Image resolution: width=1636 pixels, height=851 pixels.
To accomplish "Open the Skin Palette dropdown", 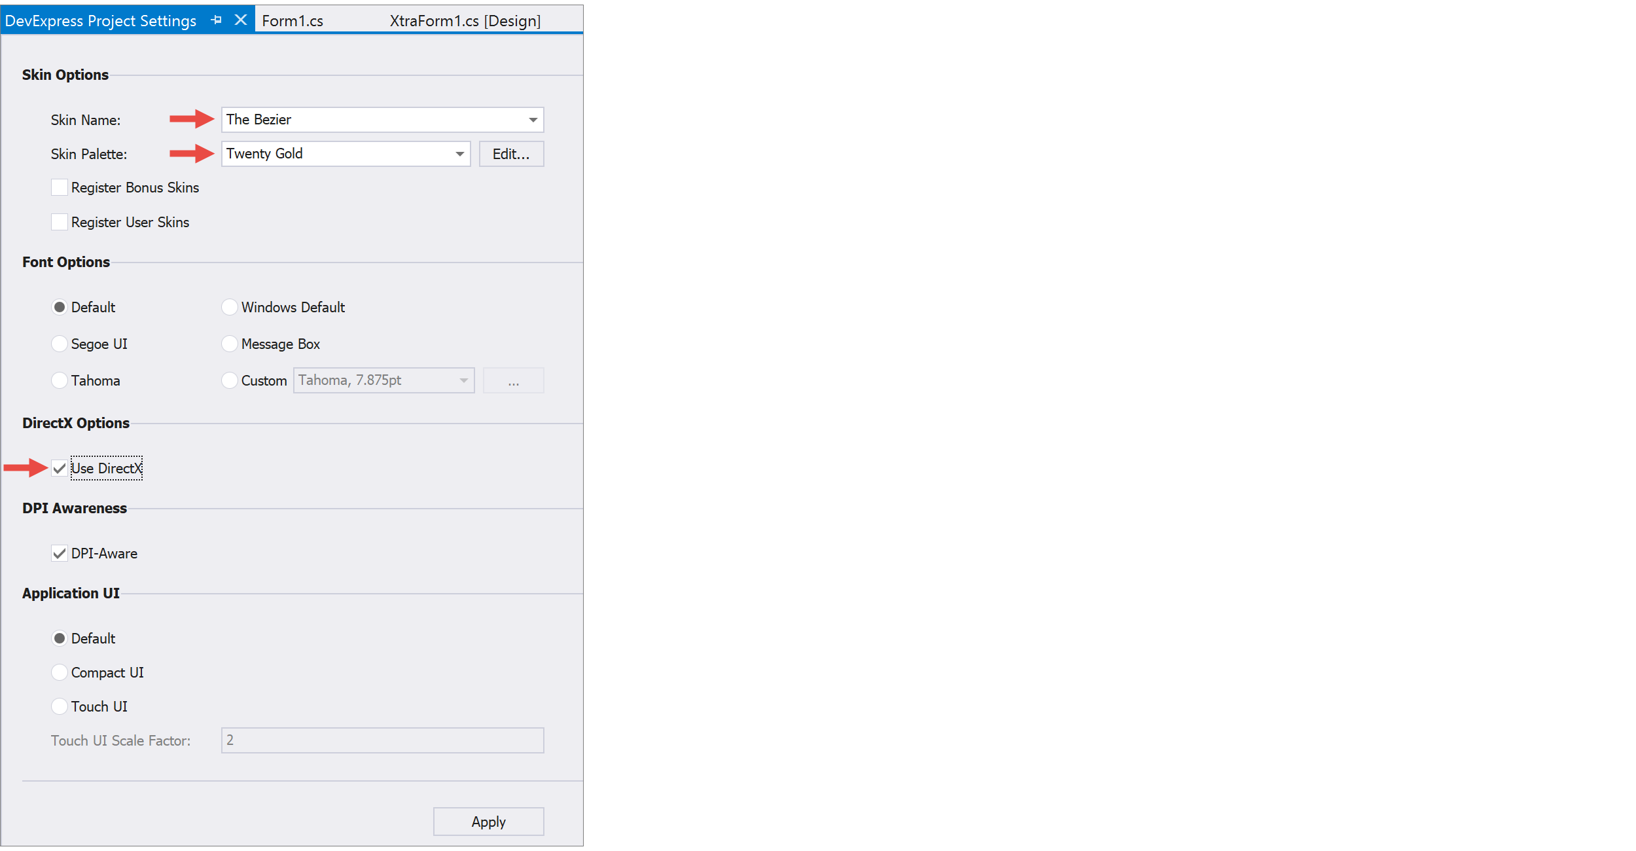I will point(460,154).
